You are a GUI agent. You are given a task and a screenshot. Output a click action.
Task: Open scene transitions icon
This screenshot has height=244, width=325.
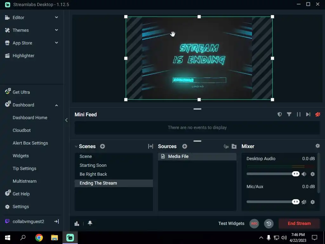tap(150, 146)
